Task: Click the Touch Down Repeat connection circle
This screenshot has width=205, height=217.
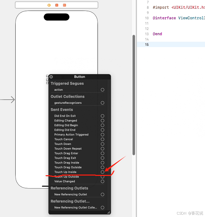Action: point(103,149)
